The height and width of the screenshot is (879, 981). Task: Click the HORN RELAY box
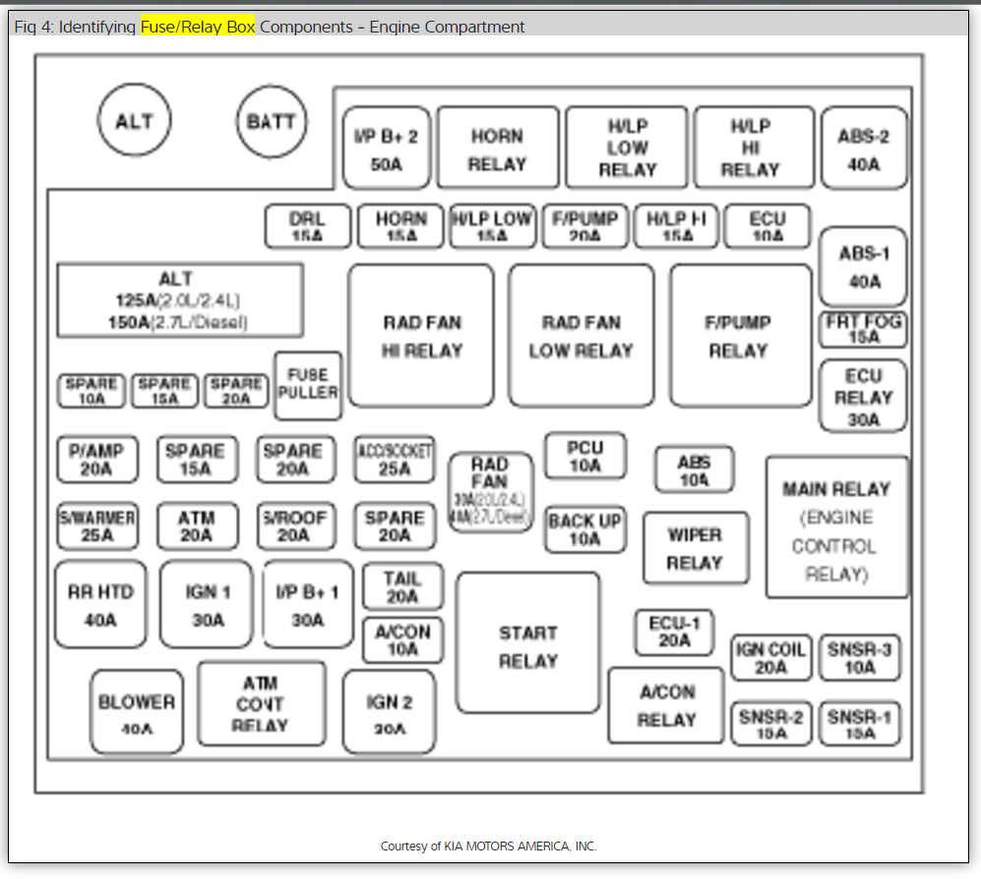click(x=498, y=148)
